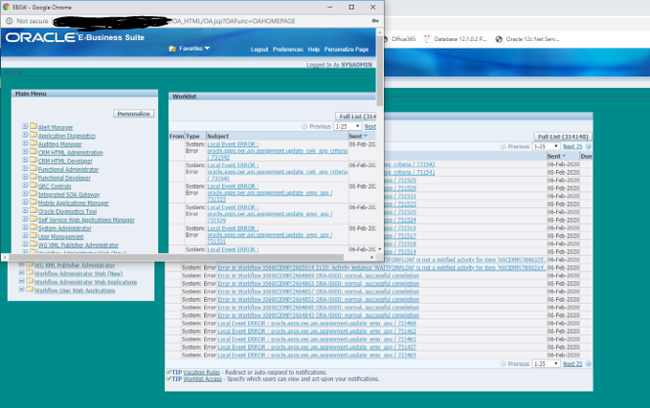Click the GRC Controls folder icon
650x408 pixels.
coord(34,185)
